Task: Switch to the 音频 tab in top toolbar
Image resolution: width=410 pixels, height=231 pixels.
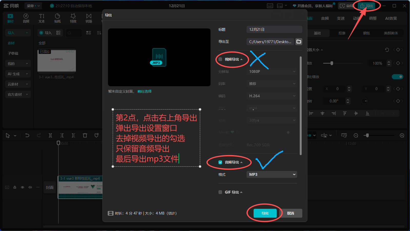Action: coord(26,18)
